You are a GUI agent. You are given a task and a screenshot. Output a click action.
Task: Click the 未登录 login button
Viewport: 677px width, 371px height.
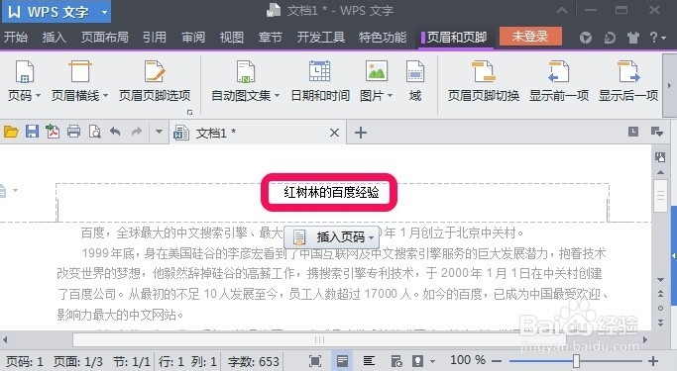[530, 37]
